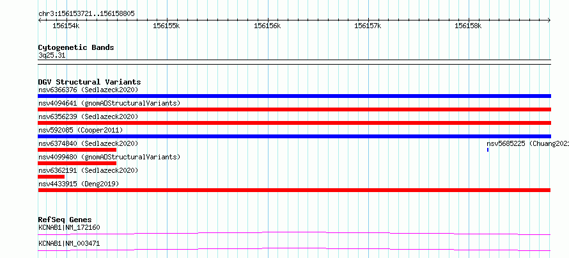
Task: Click the red bar under nsv4094641
Action: click(x=294, y=109)
